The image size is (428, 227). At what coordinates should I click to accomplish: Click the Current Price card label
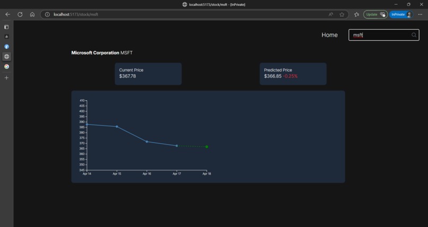pos(131,70)
